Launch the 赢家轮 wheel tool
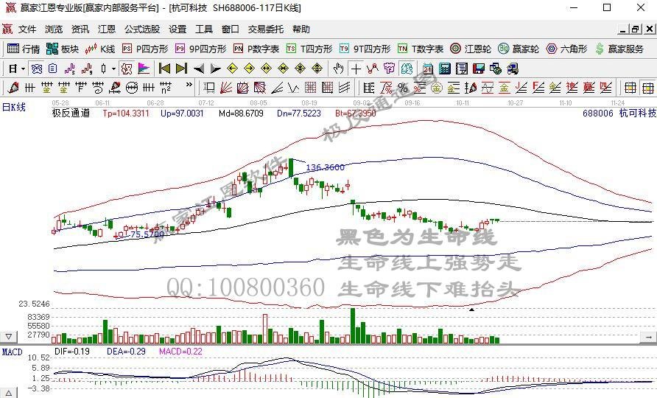Image resolution: width=657 pixels, height=398 pixels. tap(519, 49)
